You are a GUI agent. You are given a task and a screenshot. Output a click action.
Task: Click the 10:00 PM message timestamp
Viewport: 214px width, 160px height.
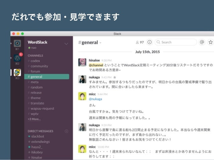103,147
